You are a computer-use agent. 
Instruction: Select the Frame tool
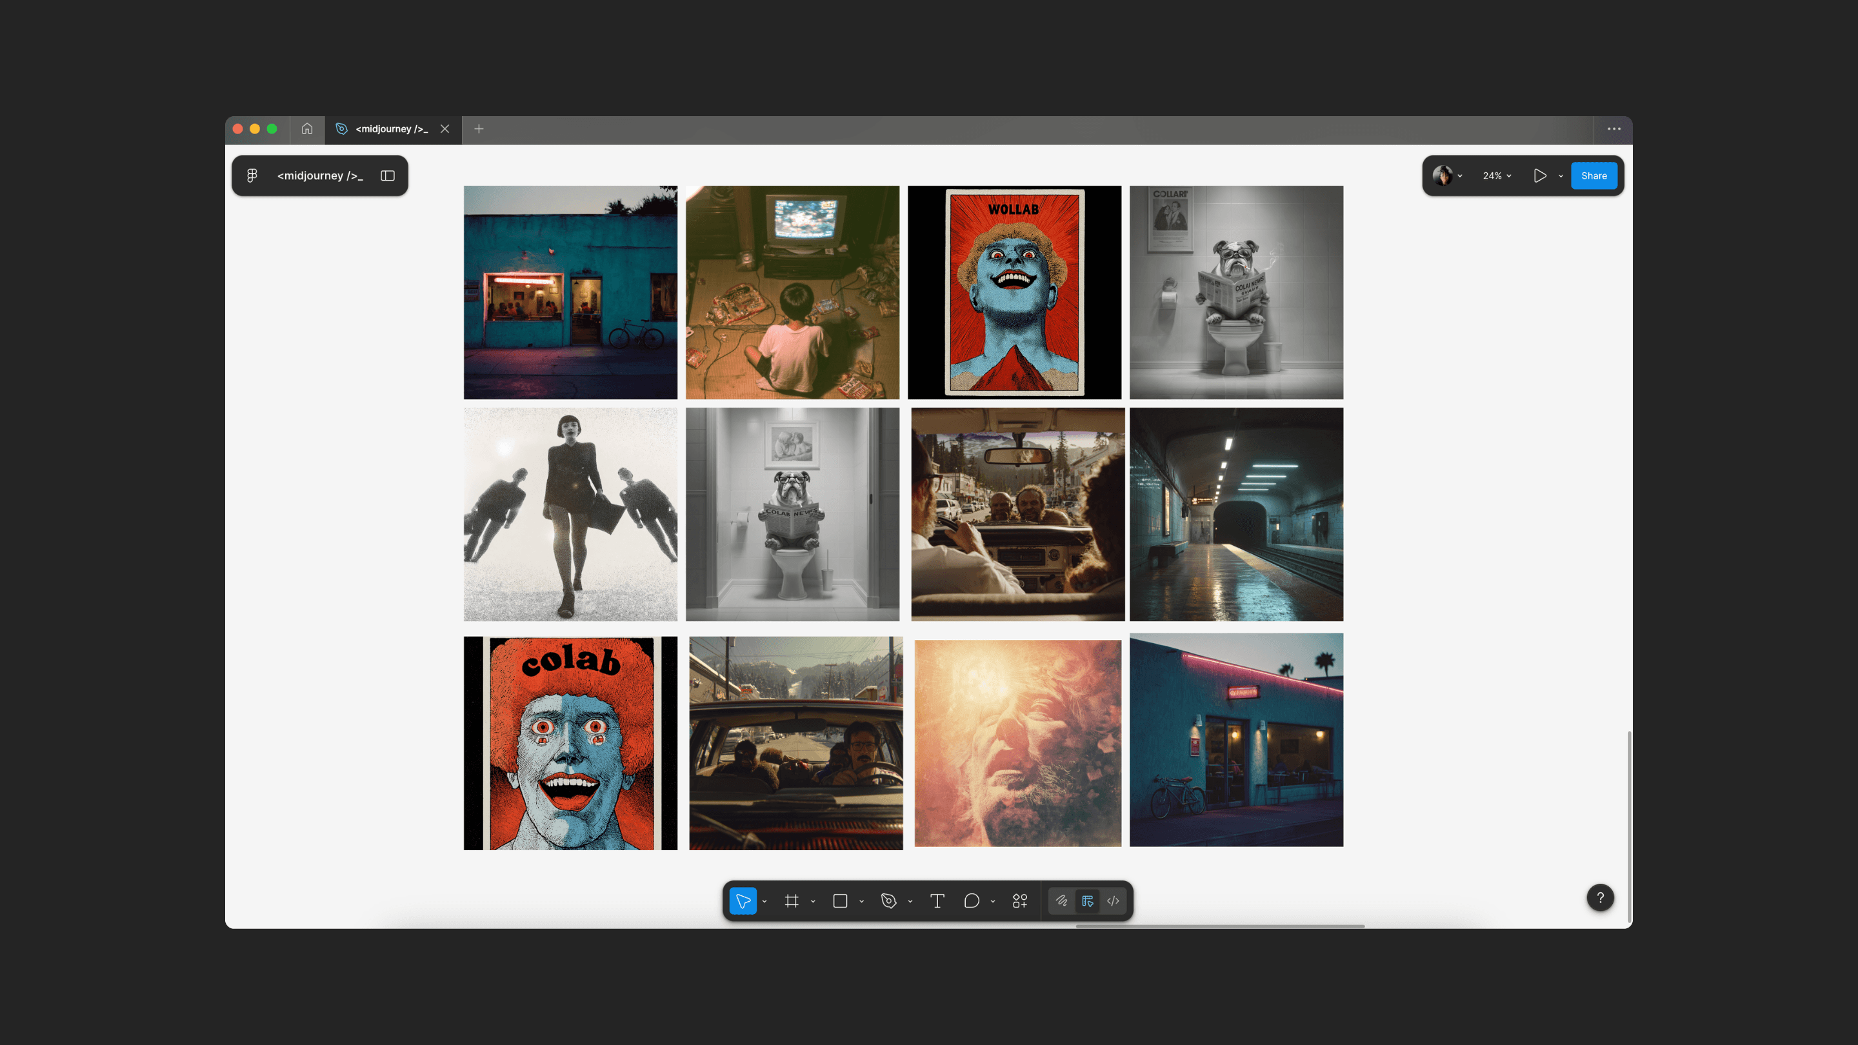click(x=791, y=901)
